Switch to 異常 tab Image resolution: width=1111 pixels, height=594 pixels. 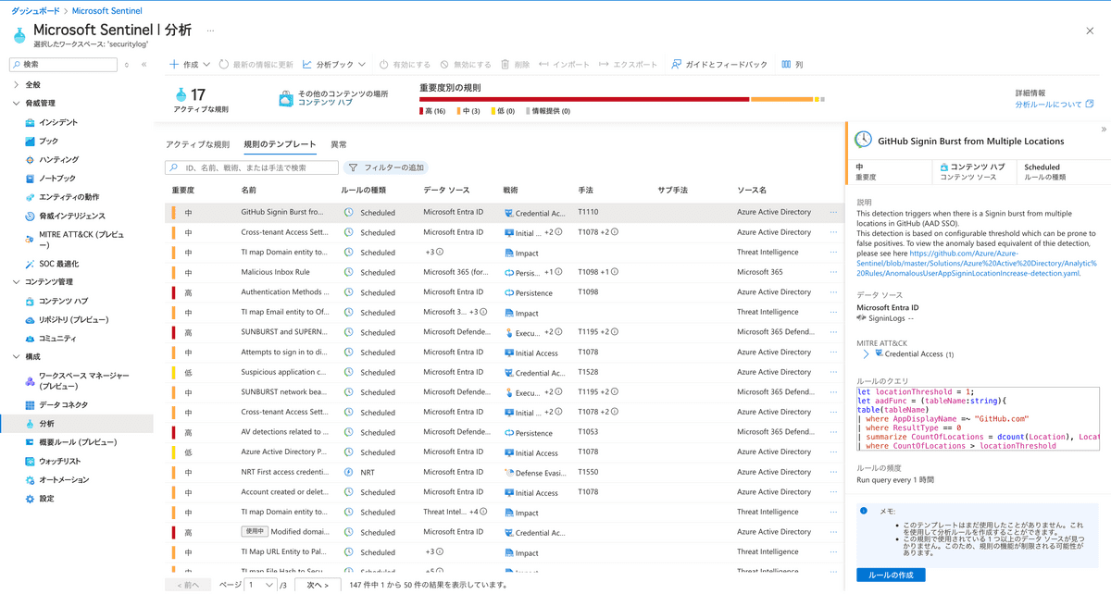tap(339, 145)
